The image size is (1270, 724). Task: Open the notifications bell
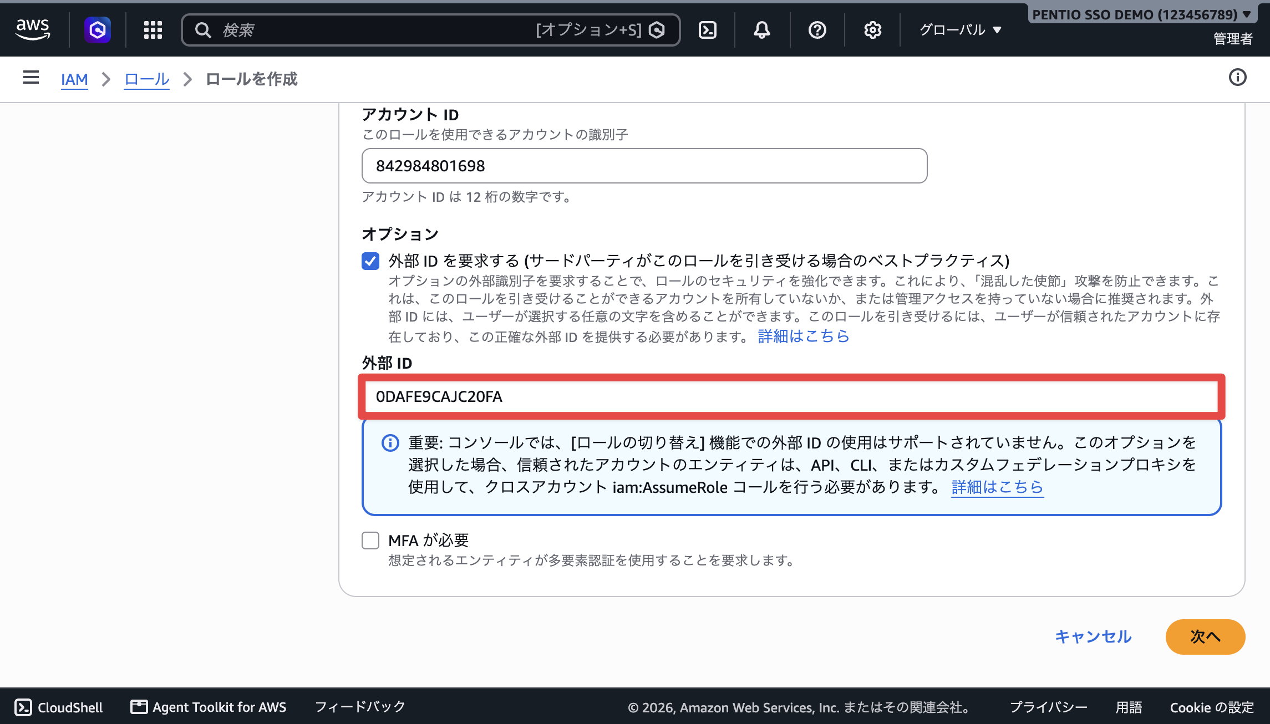pyautogui.click(x=762, y=30)
